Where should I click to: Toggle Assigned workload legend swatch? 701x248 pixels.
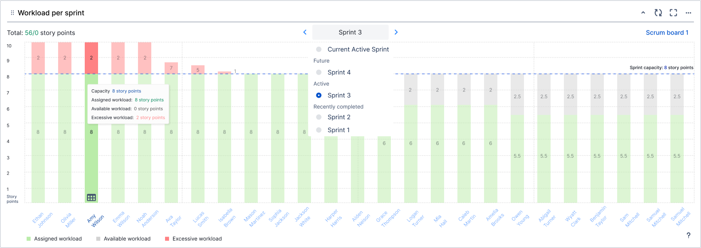(29, 239)
